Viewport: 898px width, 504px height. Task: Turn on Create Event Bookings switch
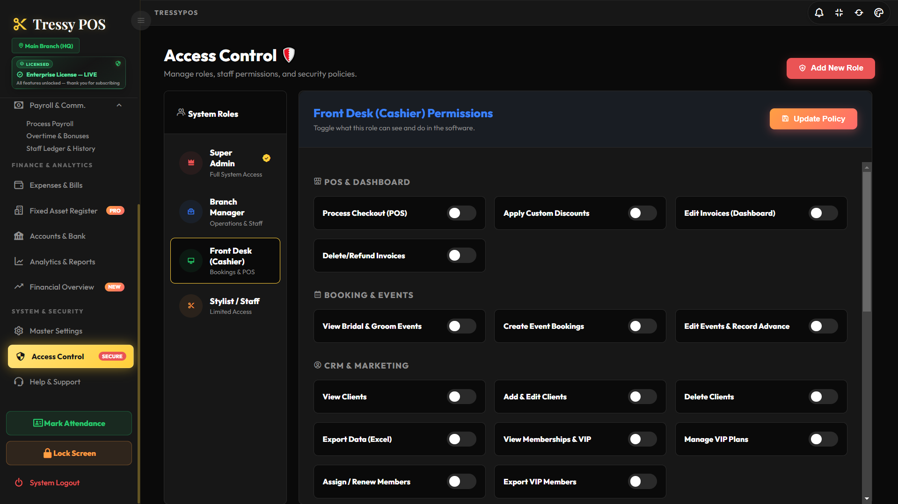(642, 326)
